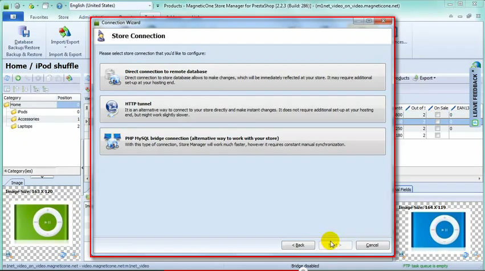
Task: Click the On Sale column header
Action: [x=438, y=108]
